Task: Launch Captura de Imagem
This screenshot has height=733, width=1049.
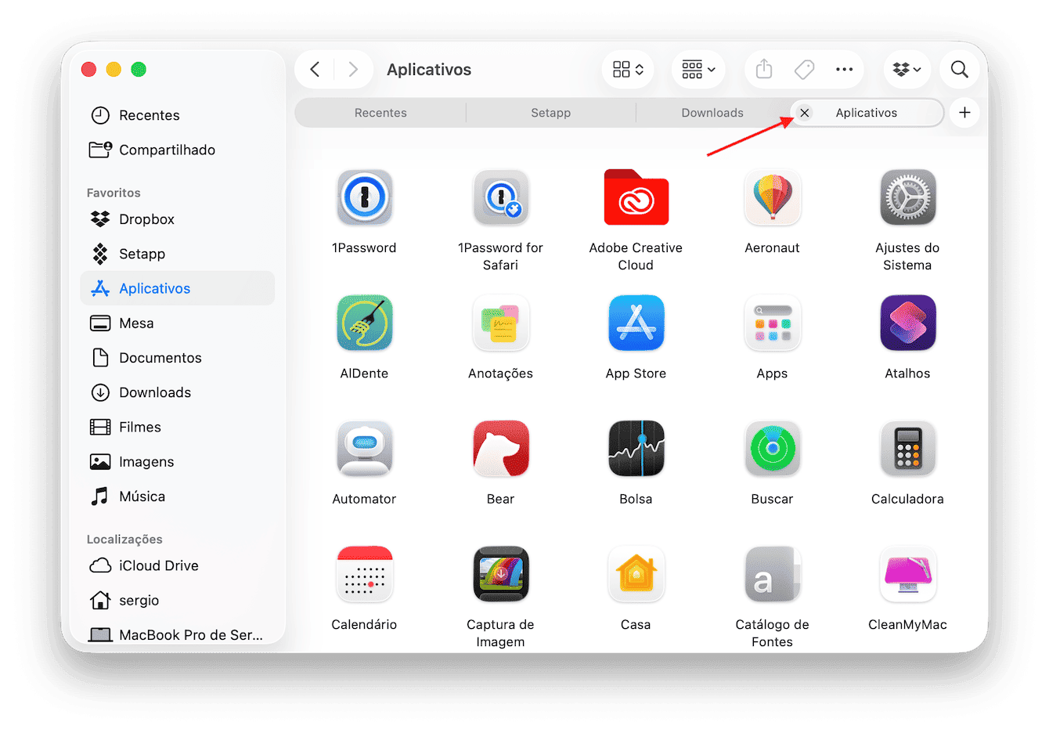Action: 500,574
